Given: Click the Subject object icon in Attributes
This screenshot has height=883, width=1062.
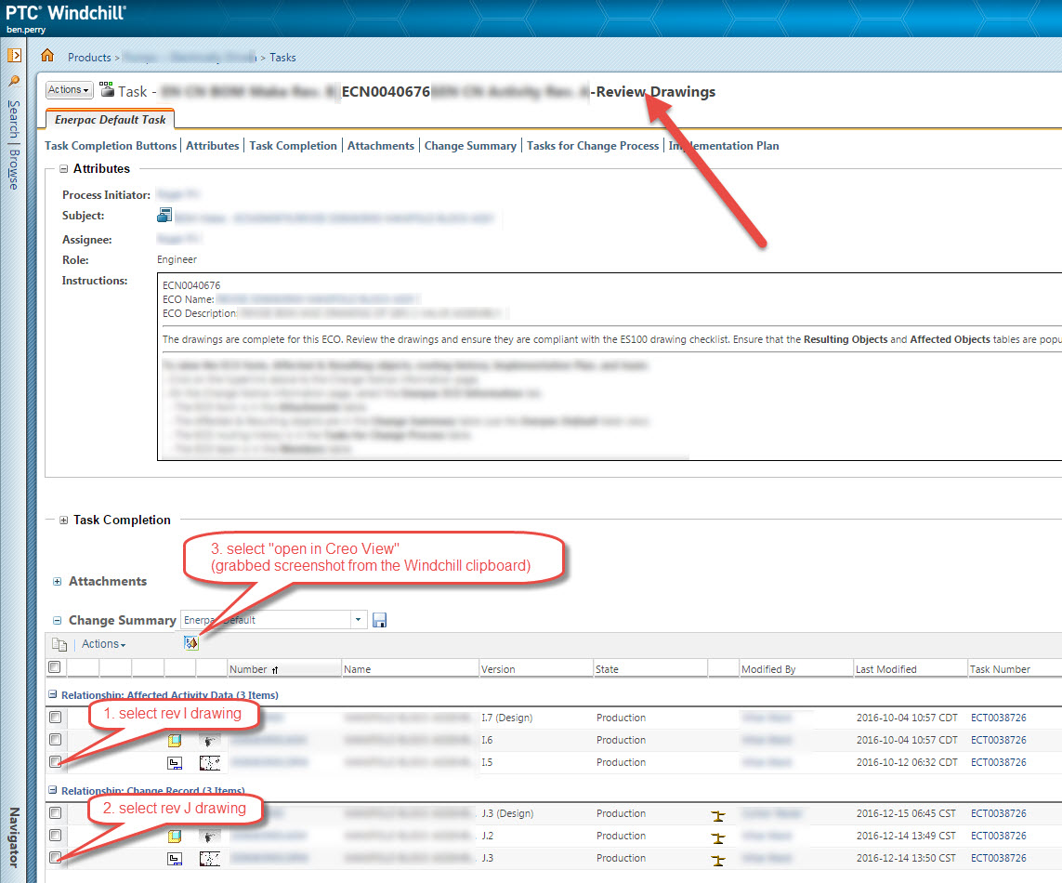Looking at the screenshot, I should (x=164, y=215).
